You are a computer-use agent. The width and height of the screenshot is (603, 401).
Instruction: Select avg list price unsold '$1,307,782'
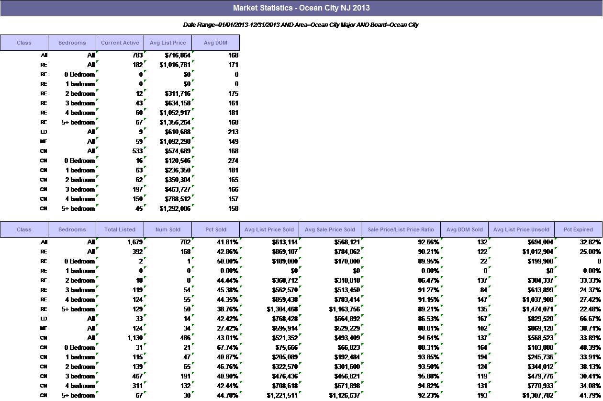[x=538, y=395]
